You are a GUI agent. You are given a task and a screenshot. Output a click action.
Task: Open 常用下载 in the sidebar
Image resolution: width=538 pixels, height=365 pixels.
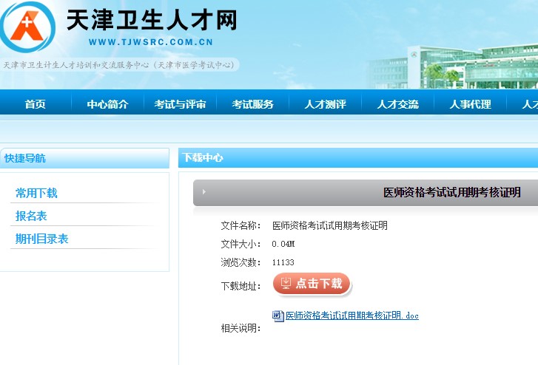tap(36, 194)
